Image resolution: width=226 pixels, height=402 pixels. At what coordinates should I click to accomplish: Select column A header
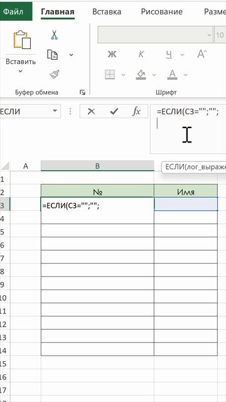26,166
